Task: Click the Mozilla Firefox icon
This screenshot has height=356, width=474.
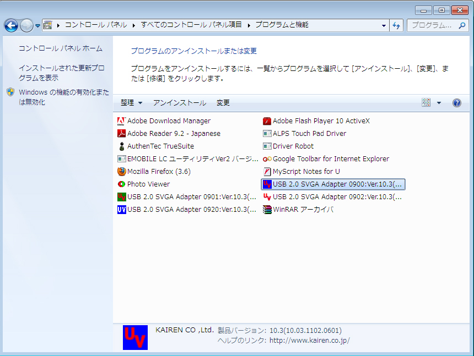Action: pos(121,171)
